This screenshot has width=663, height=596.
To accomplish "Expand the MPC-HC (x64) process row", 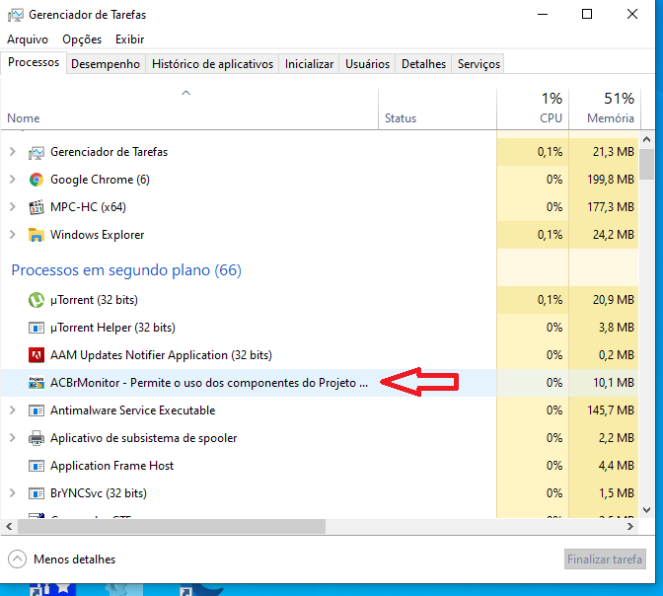I will point(13,207).
